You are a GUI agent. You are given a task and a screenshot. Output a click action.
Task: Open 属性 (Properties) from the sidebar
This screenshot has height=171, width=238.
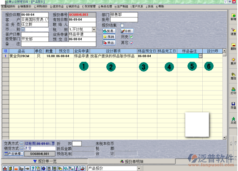pos(233,75)
